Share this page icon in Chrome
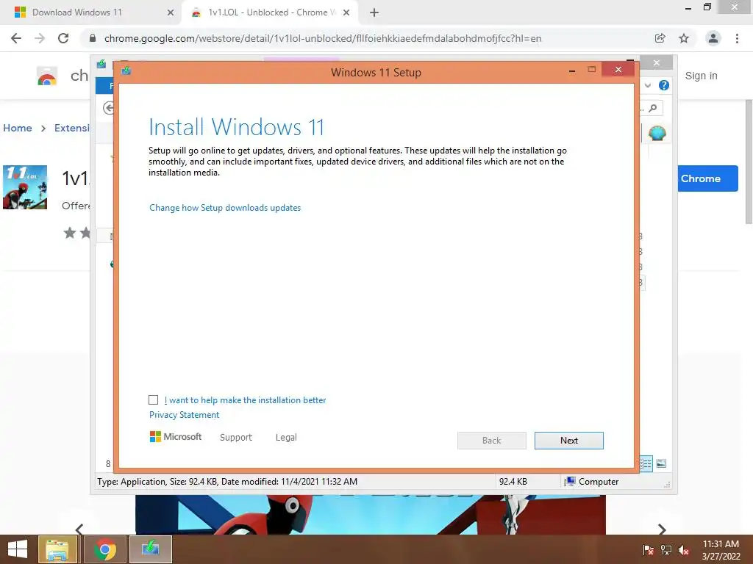The image size is (753, 564). pos(660,38)
